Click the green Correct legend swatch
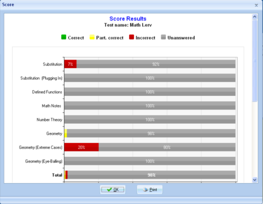Image resolution: width=263 pixels, height=204 pixels. tap(64, 37)
